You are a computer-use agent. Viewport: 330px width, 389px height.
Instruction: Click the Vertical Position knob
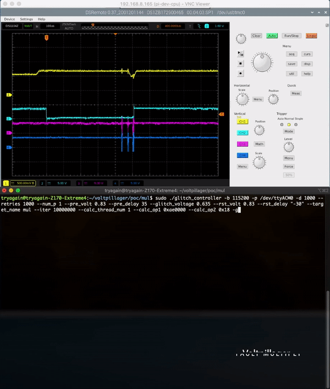pos(259,130)
